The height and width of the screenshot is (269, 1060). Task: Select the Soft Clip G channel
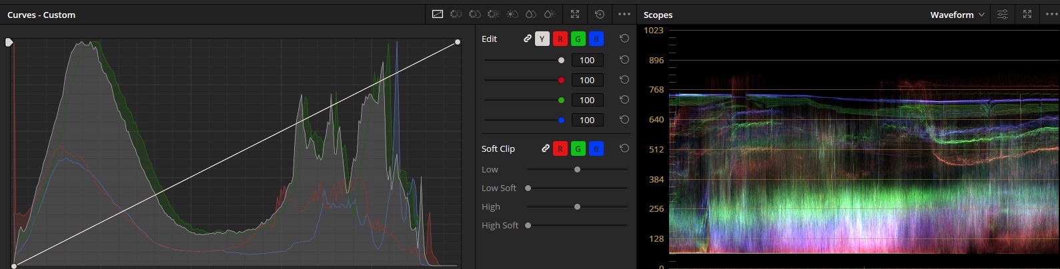pos(578,149)
